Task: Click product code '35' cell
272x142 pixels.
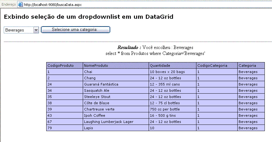Action: click(65, 97)
